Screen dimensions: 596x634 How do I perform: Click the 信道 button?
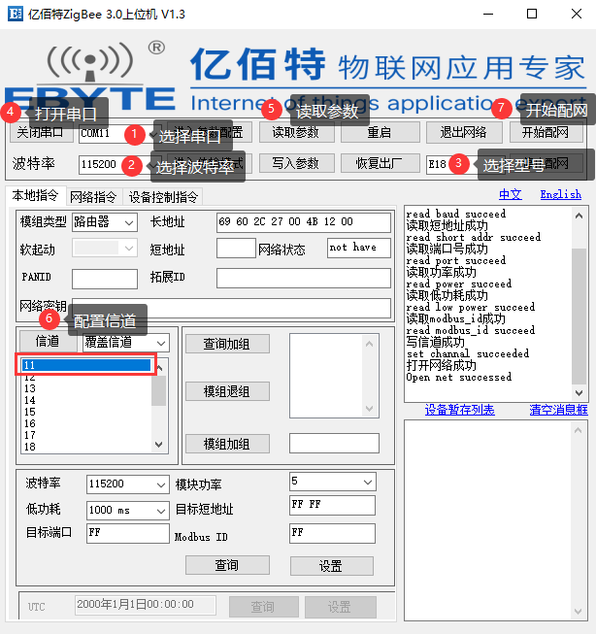pyautogui.click(x=49, y=342)
